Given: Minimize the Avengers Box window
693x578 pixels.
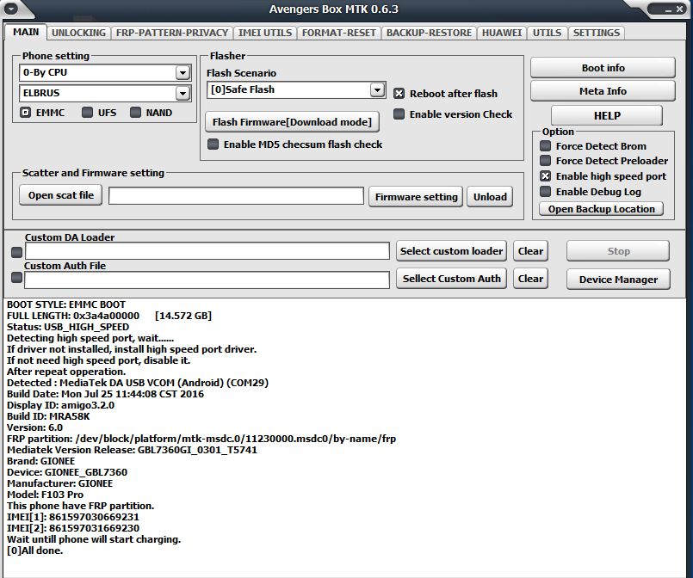Looking at the screenshot, I should click(668, 9).
